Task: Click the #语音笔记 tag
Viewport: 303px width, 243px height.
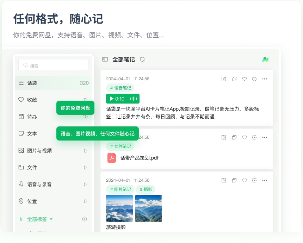Action: (120, 88)
